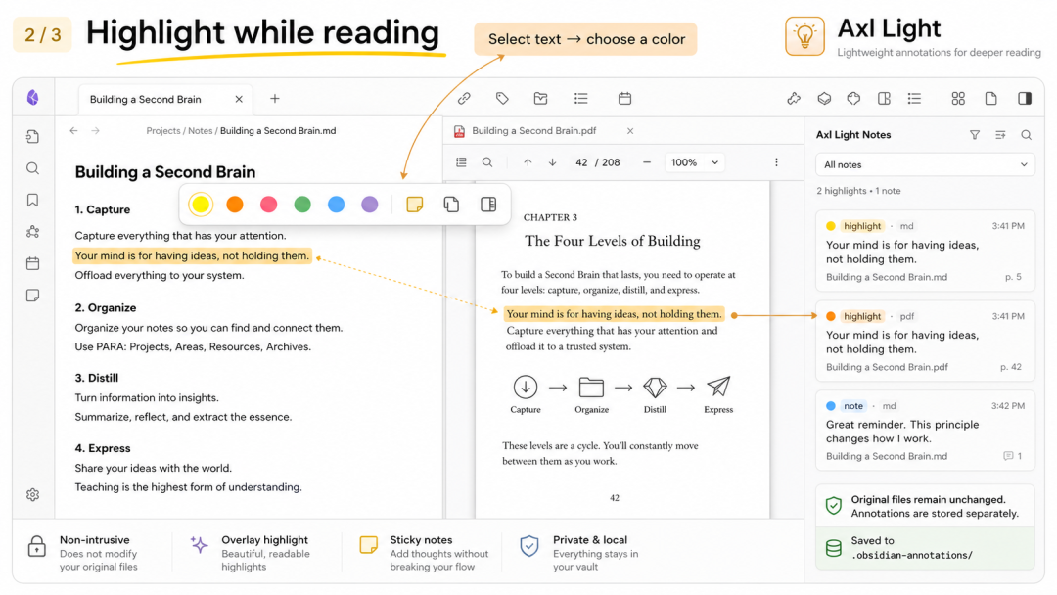Filter Axl Light Notes with funnel icon
Viewport: 1057px width, 595px height.
[x=975, y=135]
